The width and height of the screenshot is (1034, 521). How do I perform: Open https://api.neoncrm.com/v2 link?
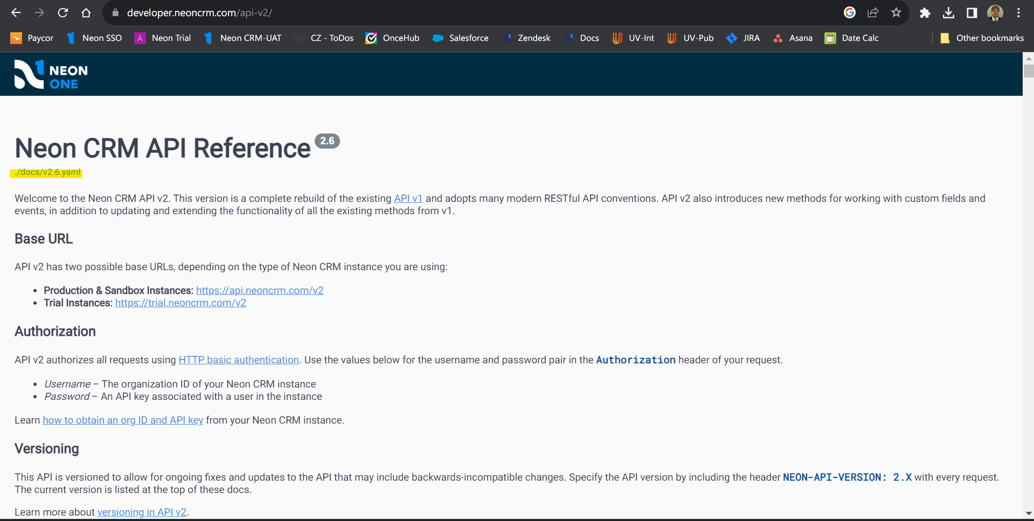(260, 291)
